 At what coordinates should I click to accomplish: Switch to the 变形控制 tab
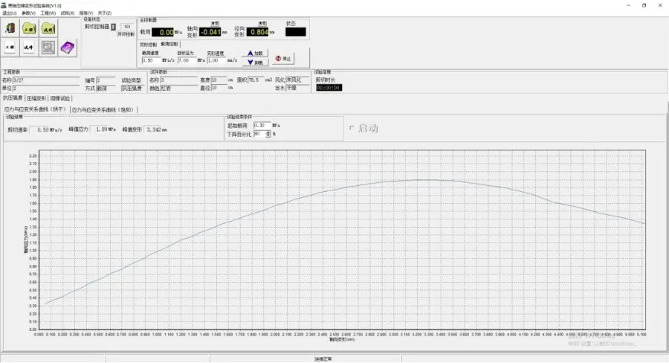[x=149, y=45]
